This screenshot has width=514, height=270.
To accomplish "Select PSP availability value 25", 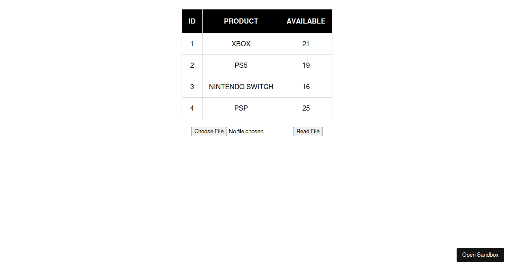I will (306, 108).
